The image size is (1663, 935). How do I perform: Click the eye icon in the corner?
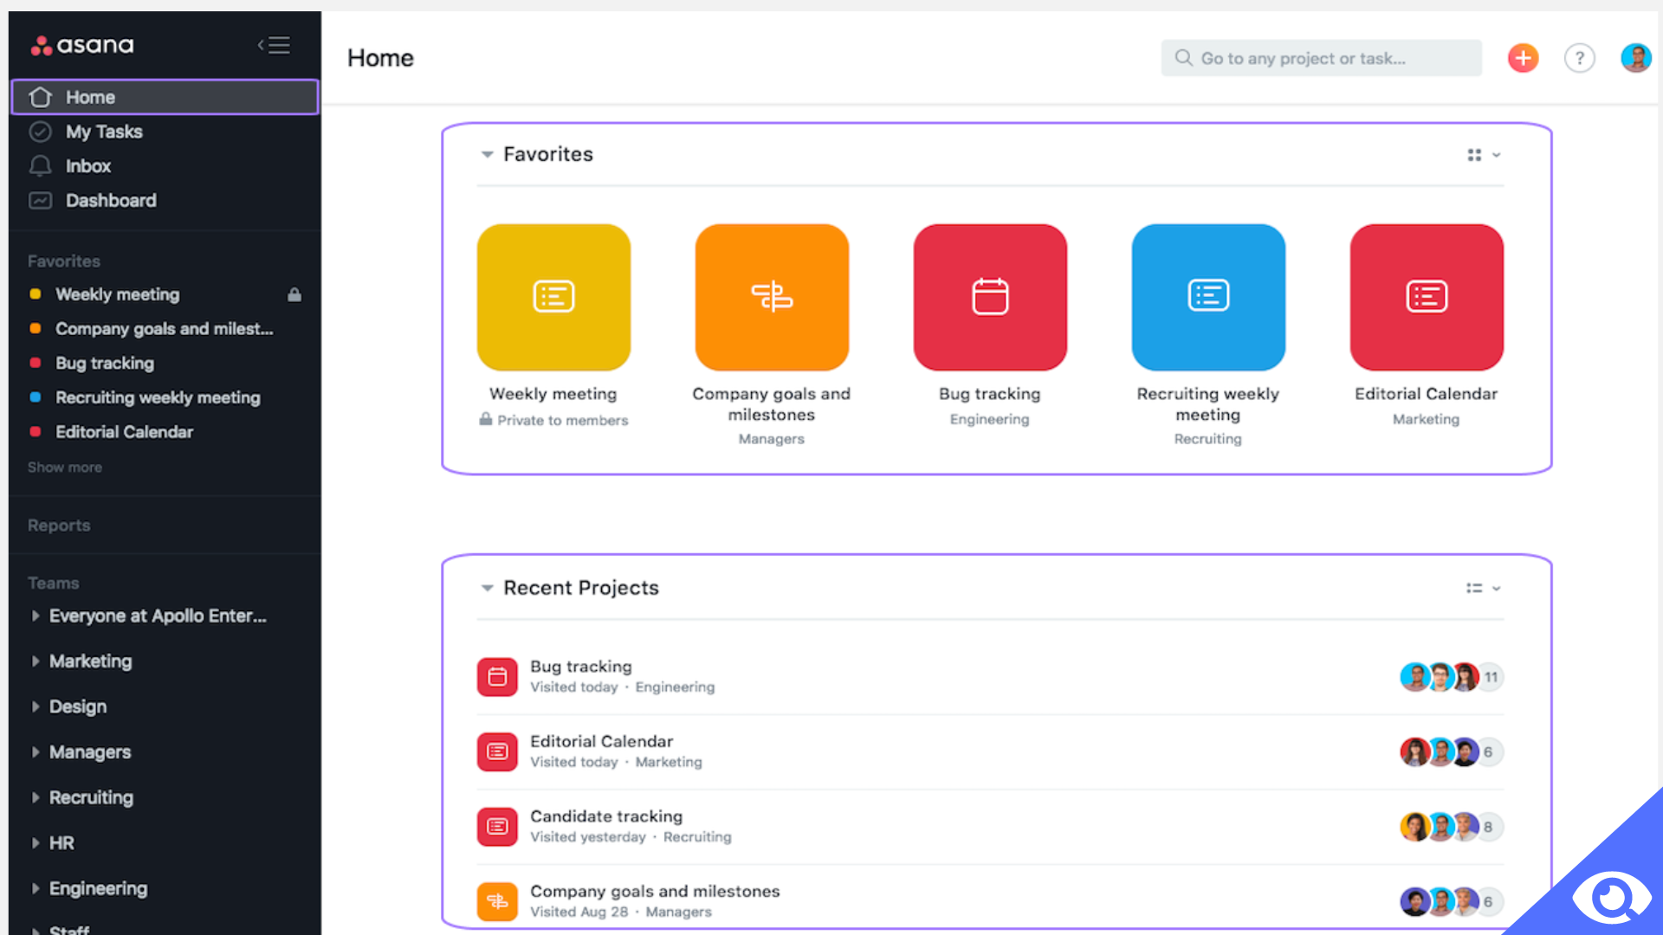coord(1612,897)
